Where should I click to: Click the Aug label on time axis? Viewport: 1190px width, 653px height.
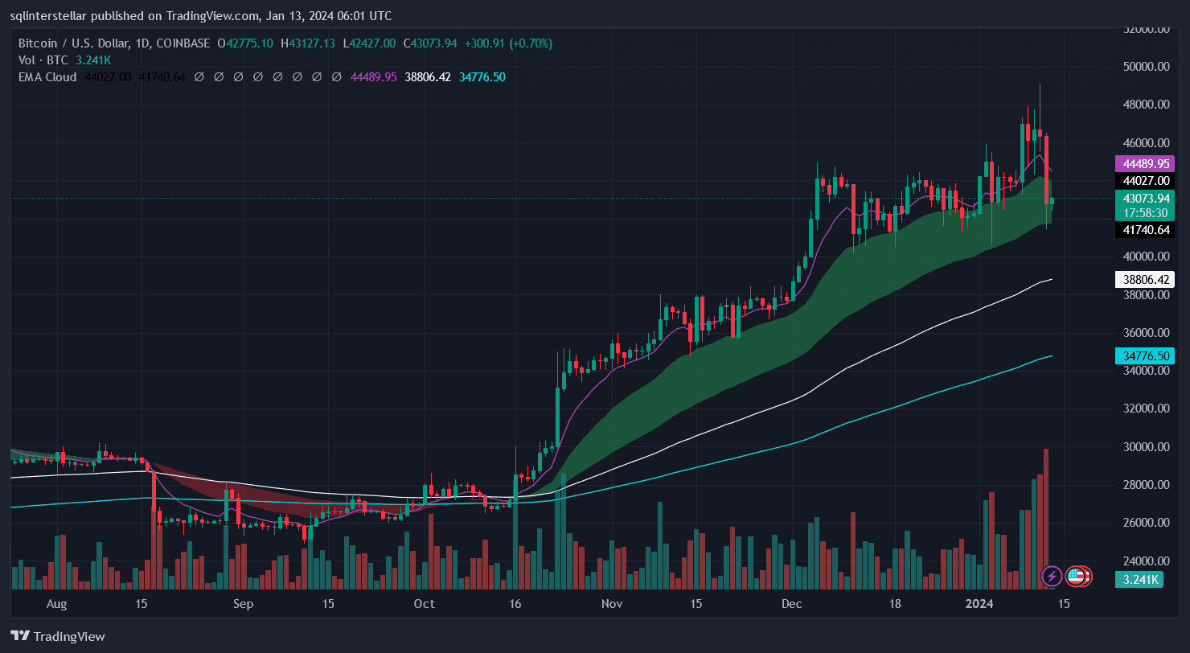coord(56,604)
